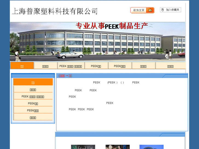Screen dimensions: 199x149
Task: Open the longest PEEK item in top navigation
Action: [x=71, y=66]
